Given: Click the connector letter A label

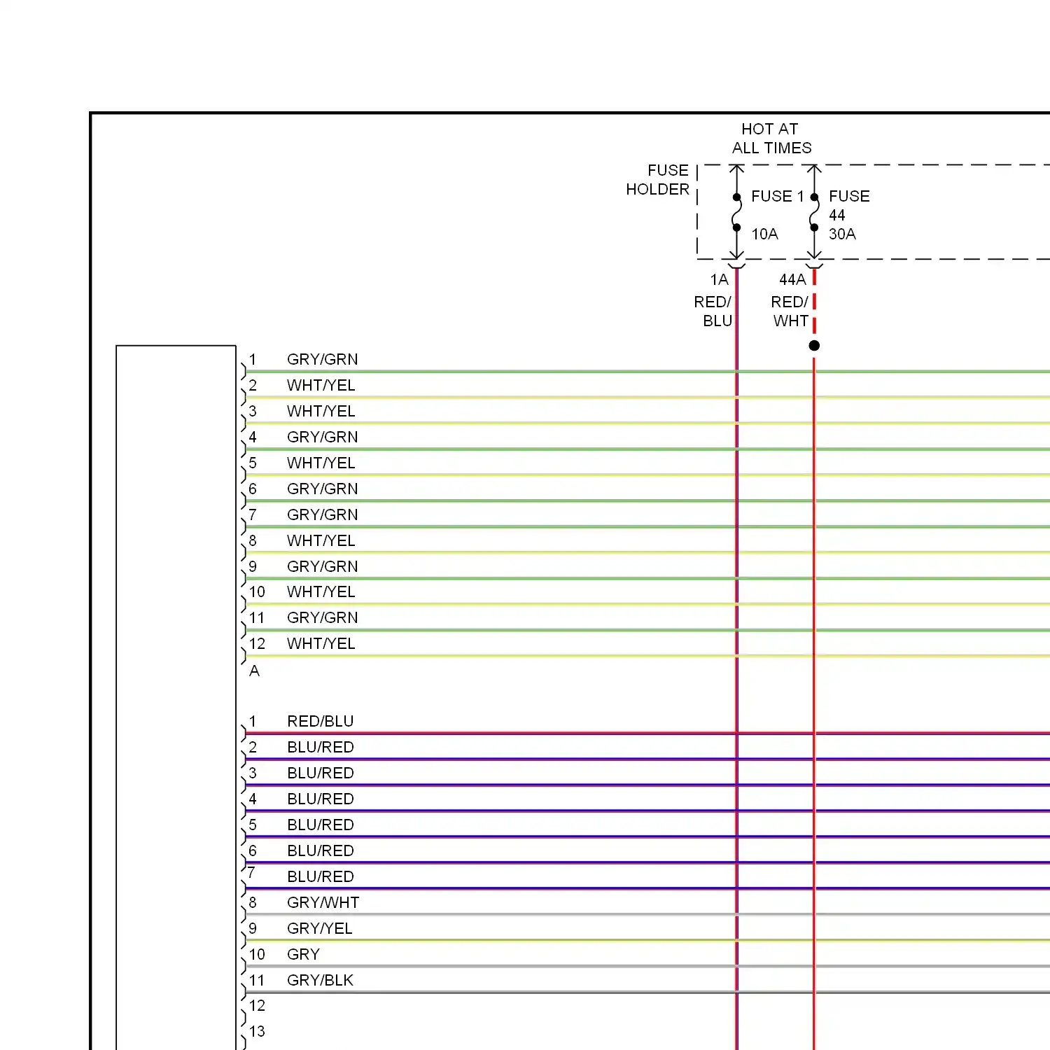Looking at the screenshot, I should 254,671.
